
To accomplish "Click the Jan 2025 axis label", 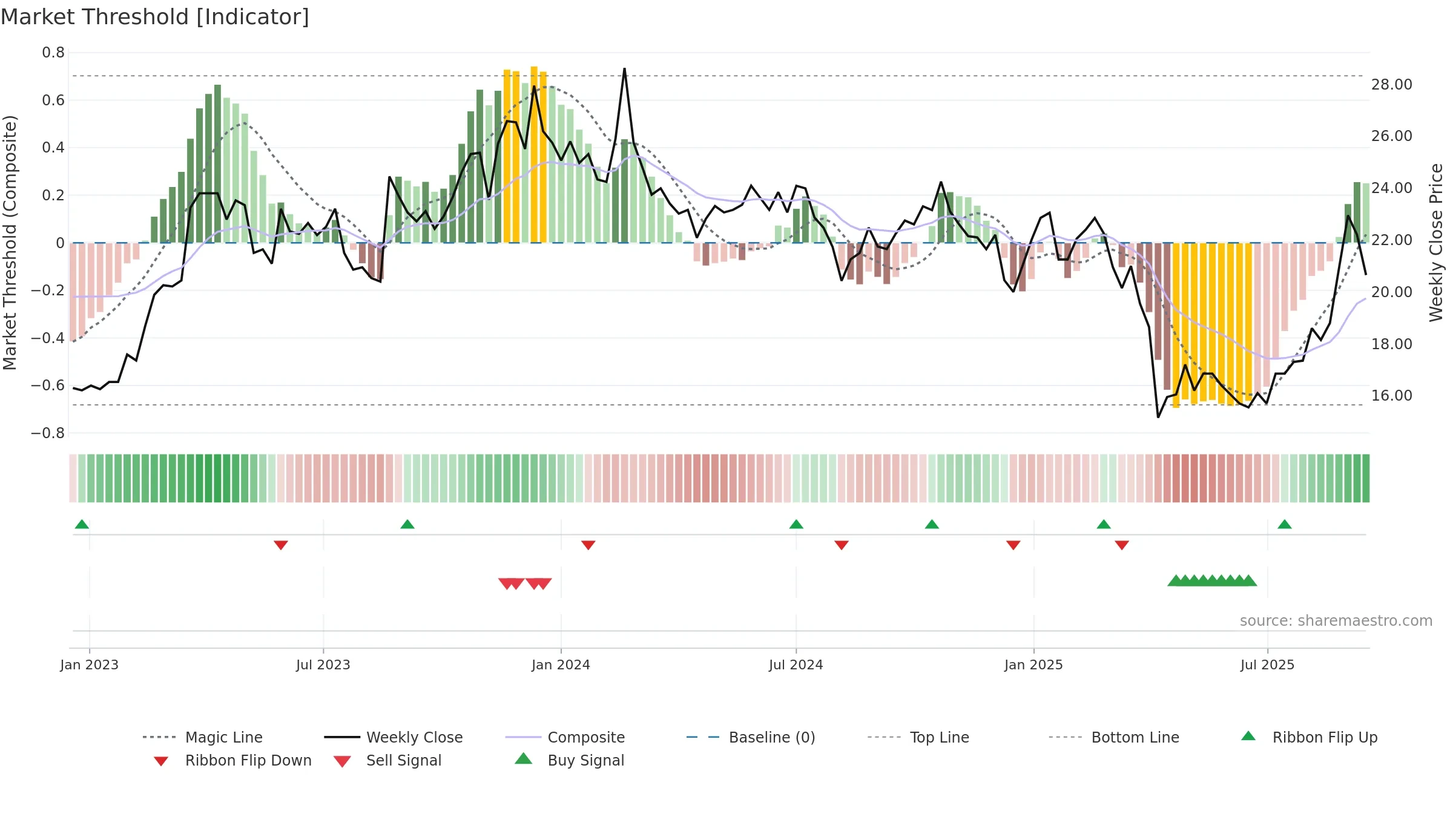I will [1034, 664].
